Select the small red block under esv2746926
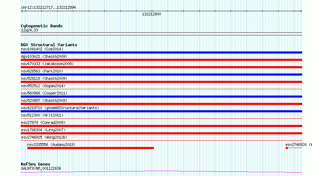The width and height of the screenshot is (312, 176). (287, 148)
